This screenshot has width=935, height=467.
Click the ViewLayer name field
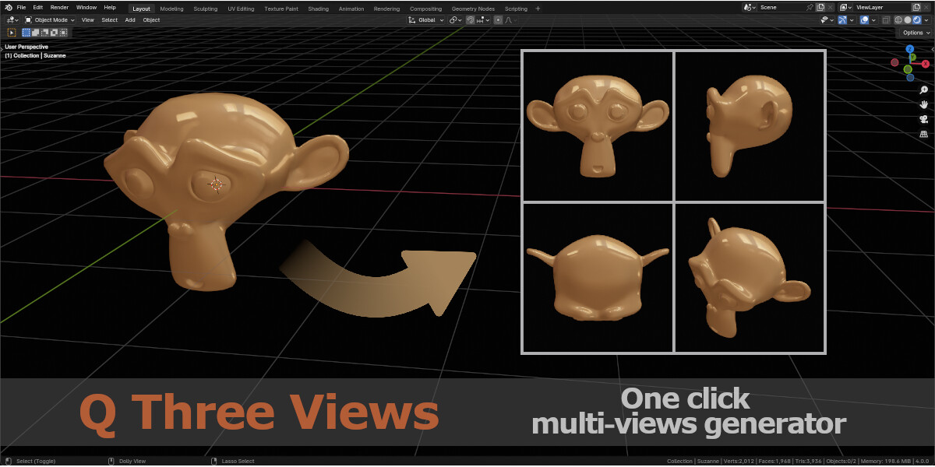869,7
